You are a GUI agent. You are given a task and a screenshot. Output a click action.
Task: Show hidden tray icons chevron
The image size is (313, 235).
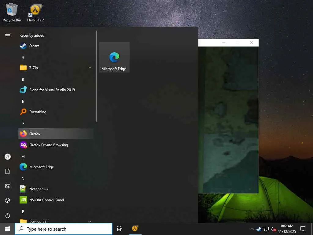point(252,229)
